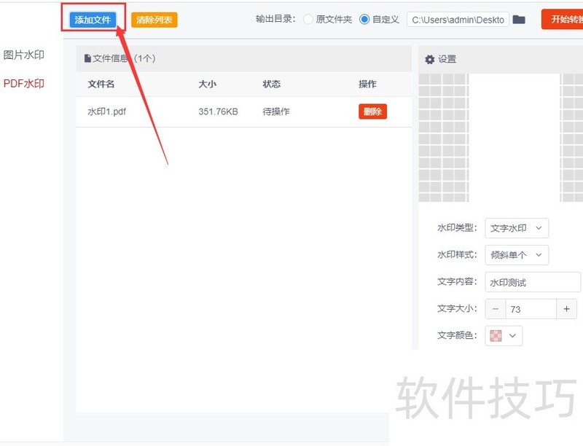Click the folder icon to browse output directory

tap(519, 20)
